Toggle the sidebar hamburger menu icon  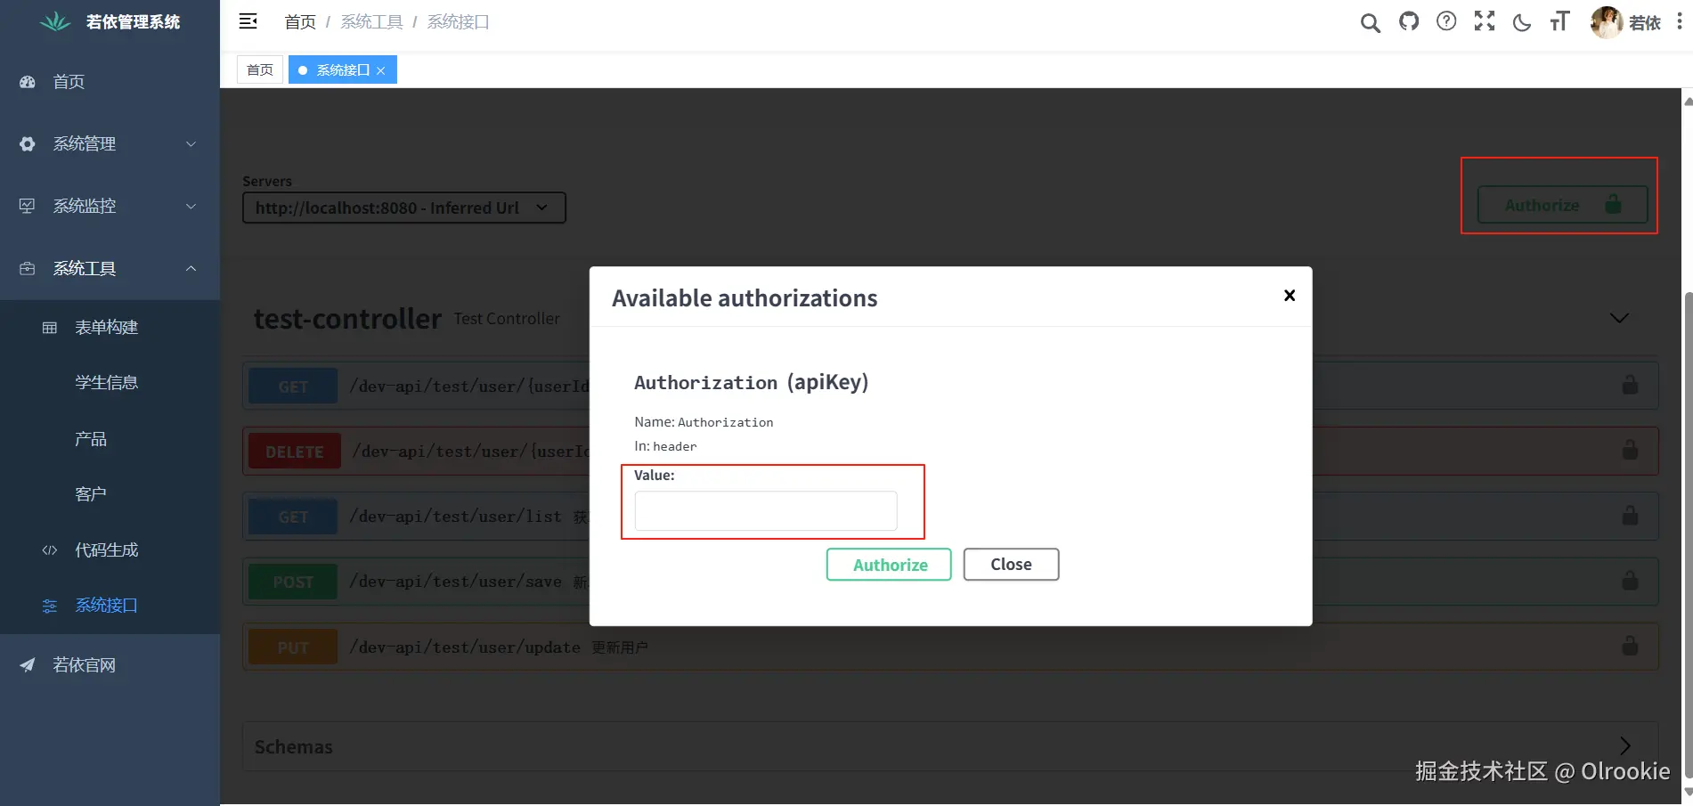coord(248,21)
